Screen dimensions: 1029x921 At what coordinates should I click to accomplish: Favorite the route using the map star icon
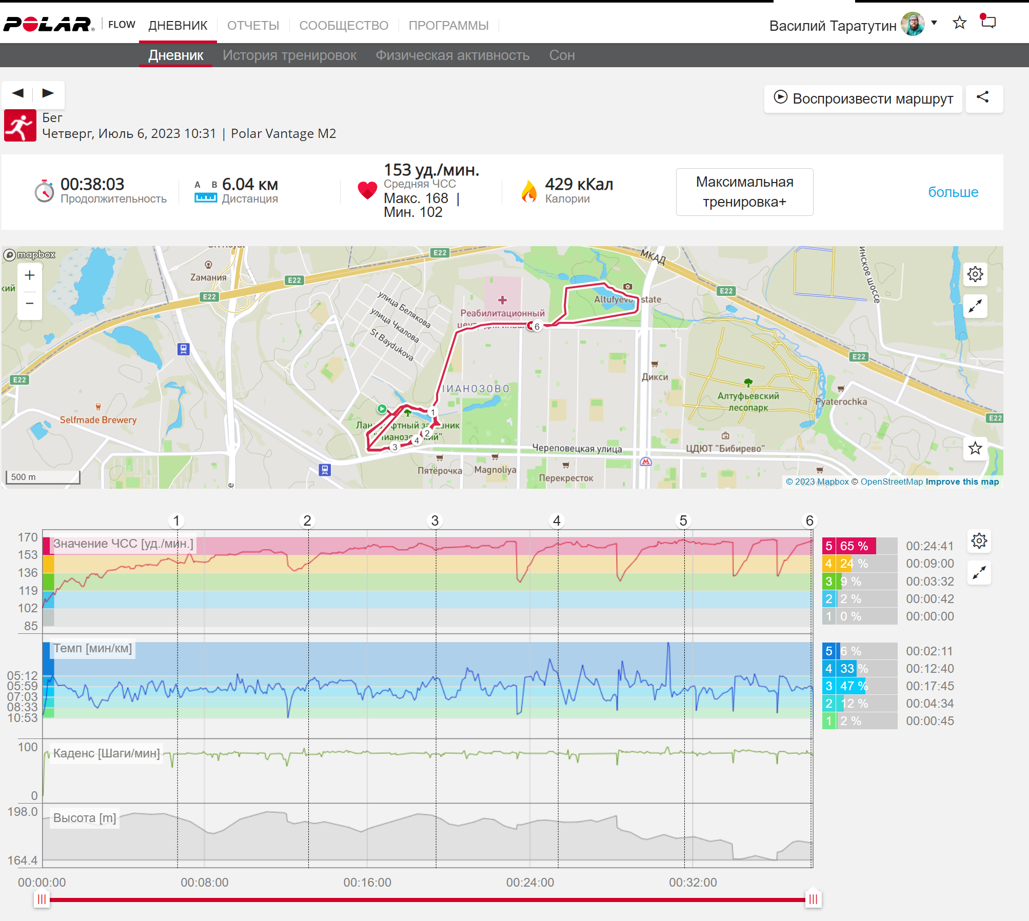click(975, 448)
